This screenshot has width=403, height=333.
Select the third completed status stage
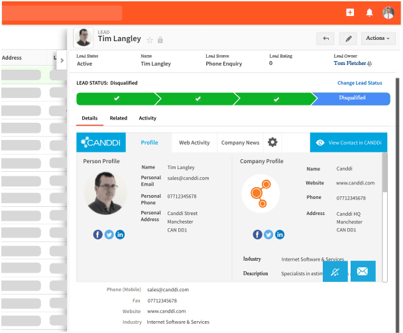tap(276, 99)
